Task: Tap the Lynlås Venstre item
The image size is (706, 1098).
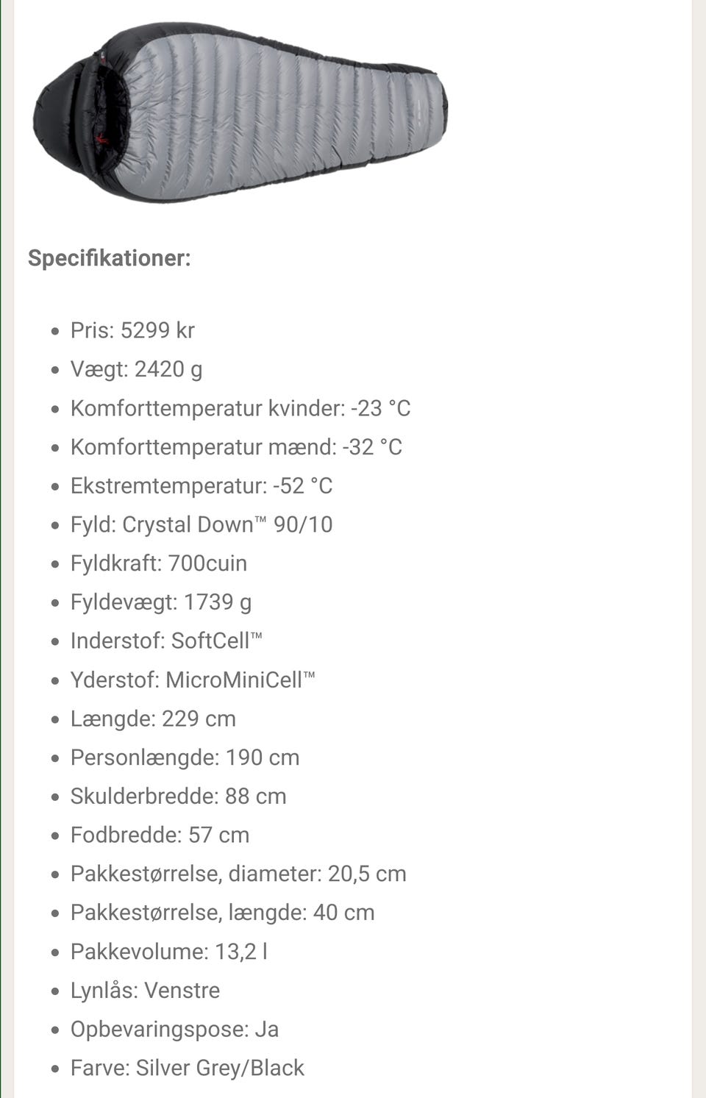Action: tap(145, 991)
